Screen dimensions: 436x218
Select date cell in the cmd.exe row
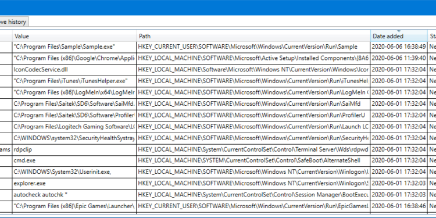399,160
